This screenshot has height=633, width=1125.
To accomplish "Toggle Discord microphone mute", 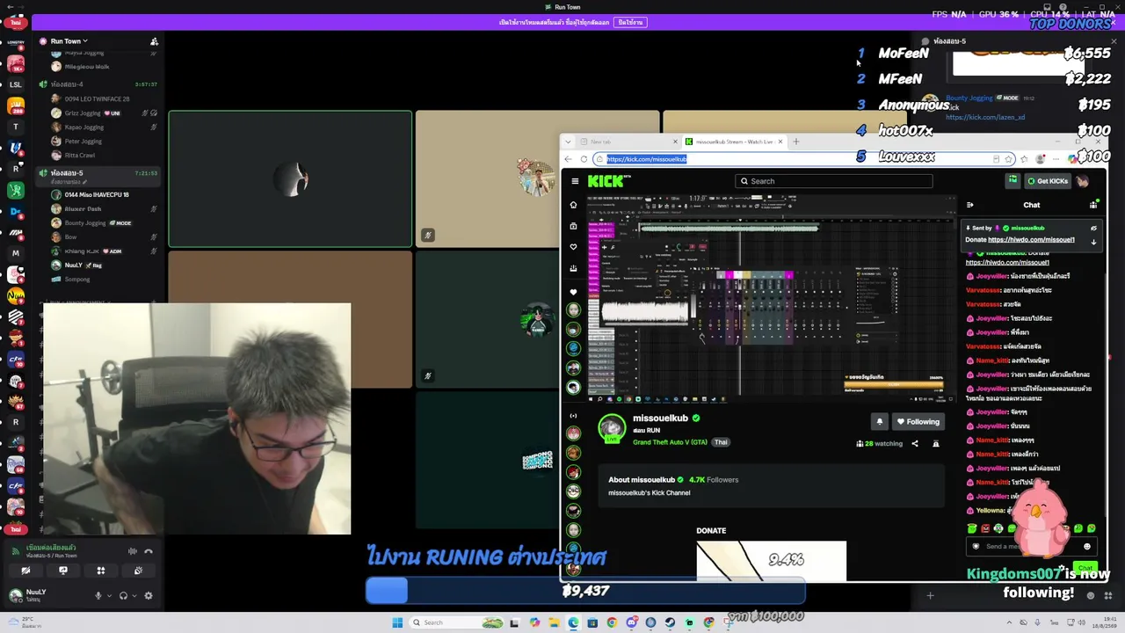I will (x=98, y=595).
